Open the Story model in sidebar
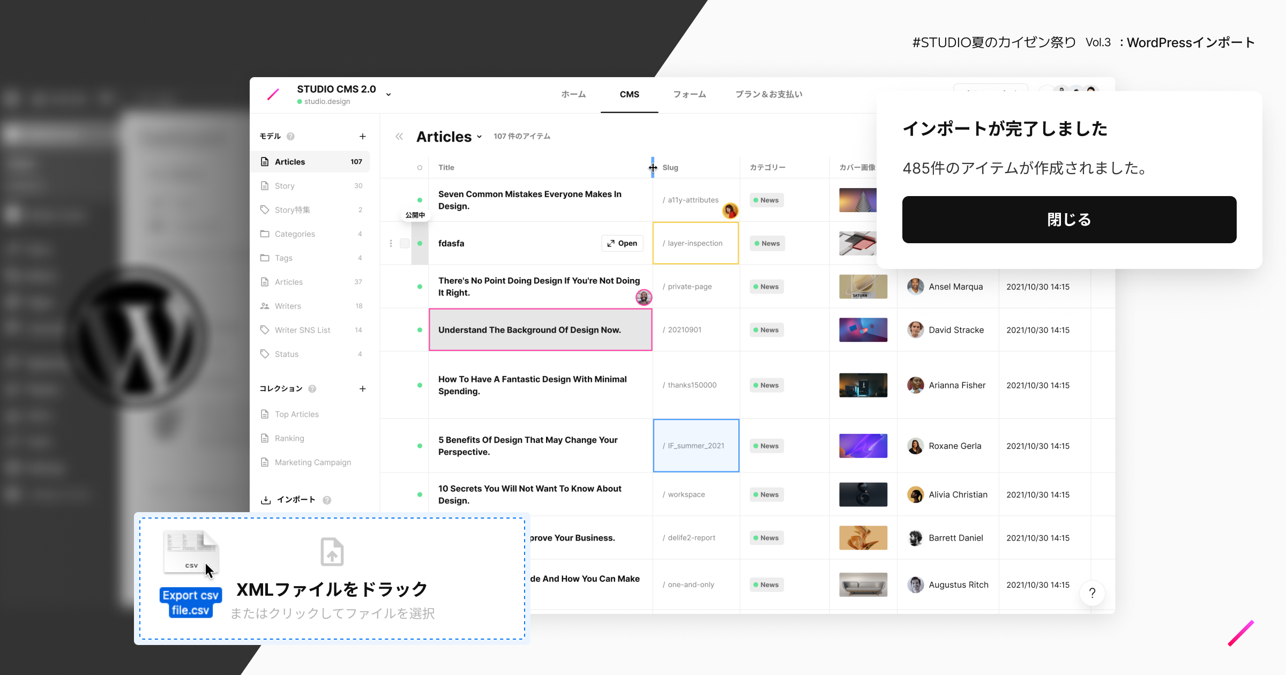The image size is (1286, 675). (x=310, y=186)
